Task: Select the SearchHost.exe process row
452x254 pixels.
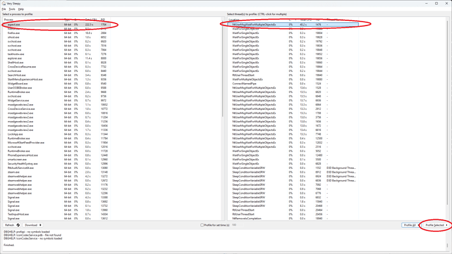Action: pos(57,75)
